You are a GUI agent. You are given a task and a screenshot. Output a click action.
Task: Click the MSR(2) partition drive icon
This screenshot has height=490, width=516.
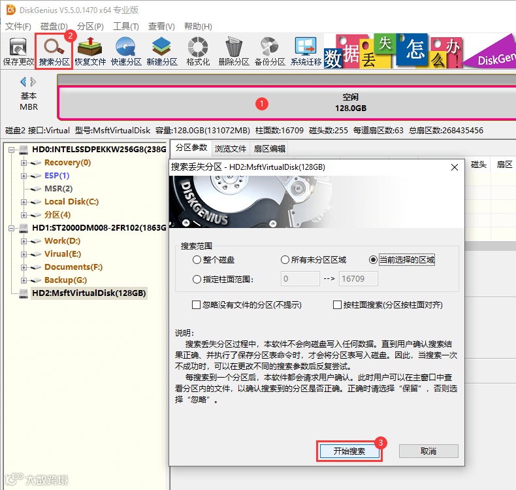[35, 189]
